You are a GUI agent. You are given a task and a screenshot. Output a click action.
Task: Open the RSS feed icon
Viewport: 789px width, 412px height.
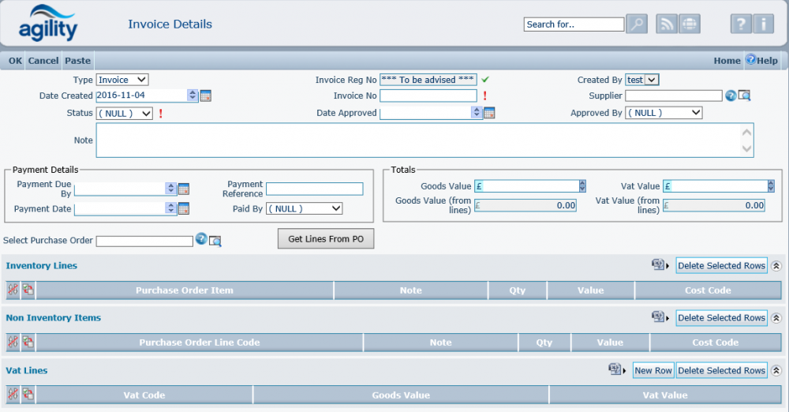pos(667,24)
